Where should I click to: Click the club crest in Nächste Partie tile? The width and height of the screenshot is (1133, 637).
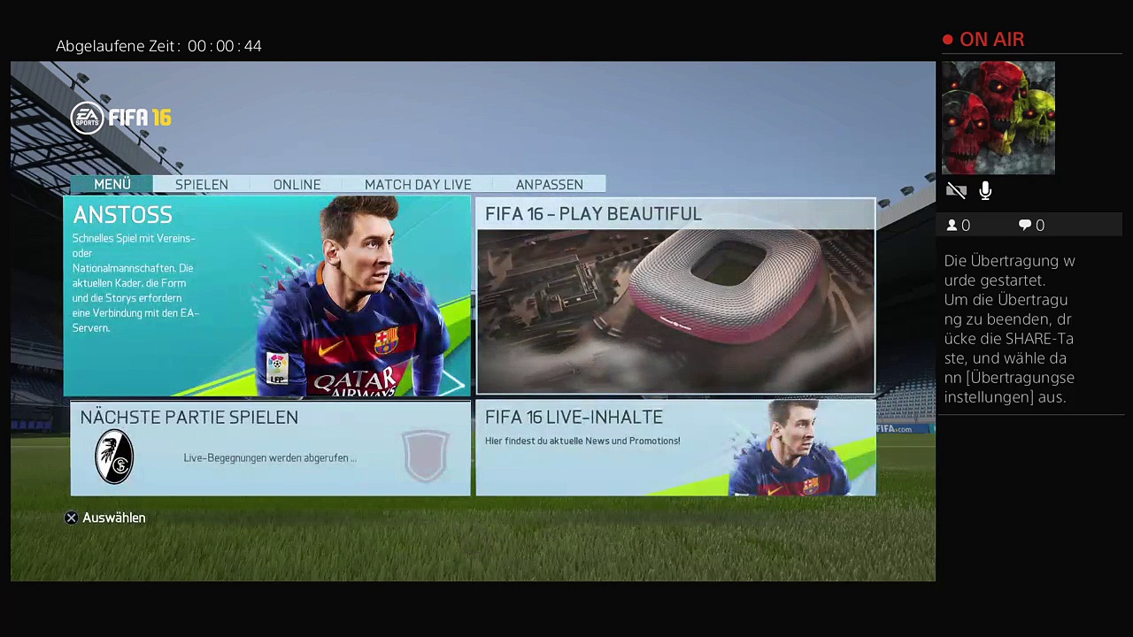click(x=114, y=457)
